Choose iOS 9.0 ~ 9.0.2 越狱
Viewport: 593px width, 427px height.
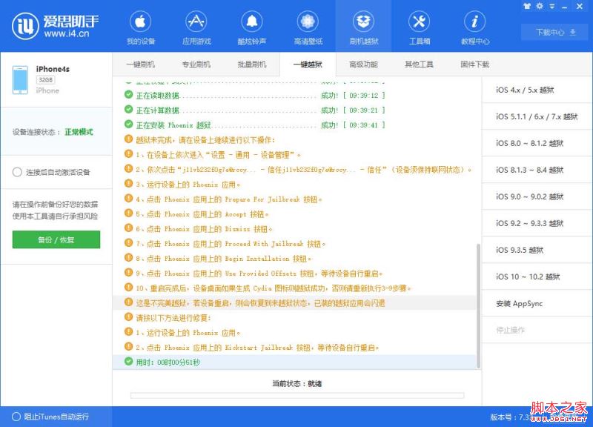coord(537,196)
